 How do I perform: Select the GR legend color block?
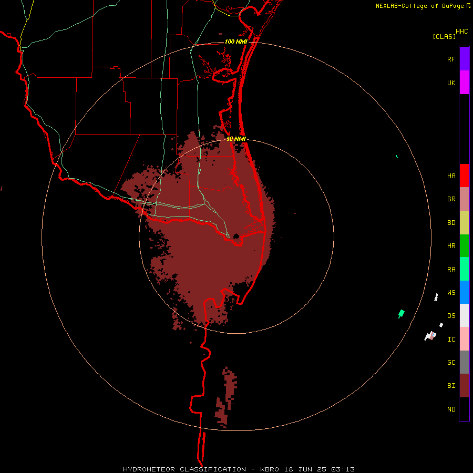[x=464, y=199]
